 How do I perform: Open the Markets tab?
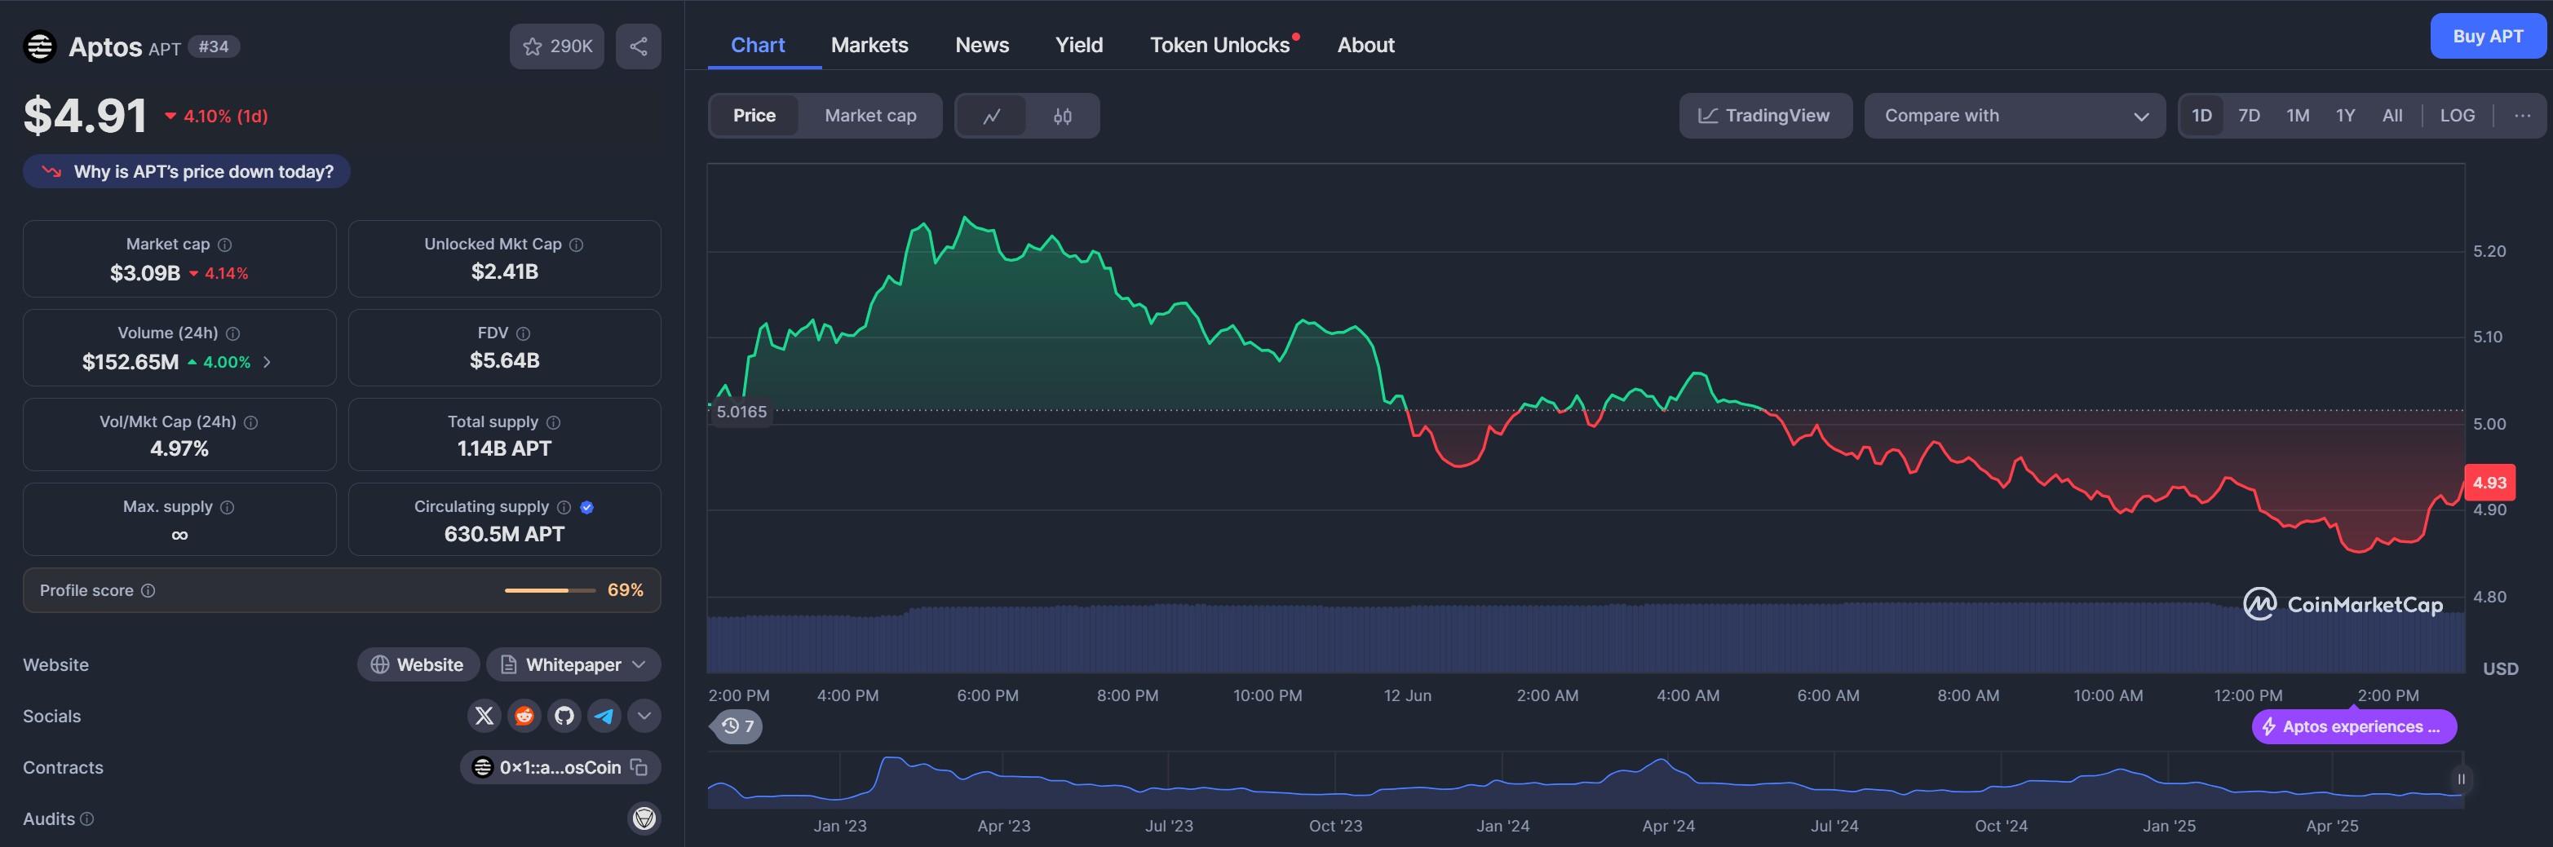tap(869, 45)
